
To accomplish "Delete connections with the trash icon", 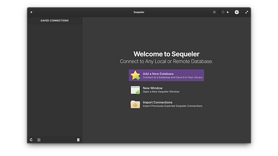I will tap(78, 140).
